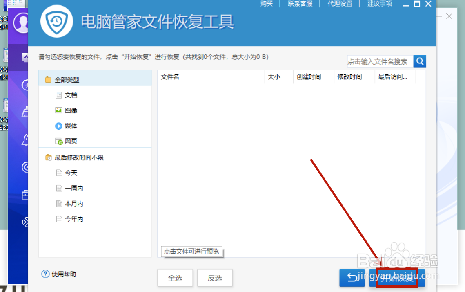Click the search magnifier button
The image size is (465, 292).
point(420,61)
